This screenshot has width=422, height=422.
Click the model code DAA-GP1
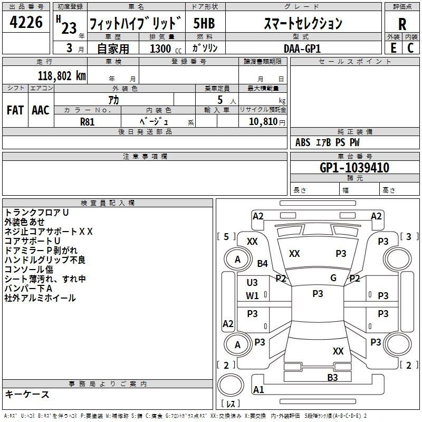coord(302,48)
